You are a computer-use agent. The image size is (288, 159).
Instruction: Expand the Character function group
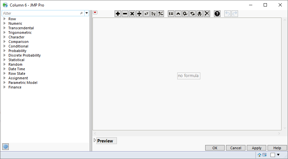[x=5, y=37]
